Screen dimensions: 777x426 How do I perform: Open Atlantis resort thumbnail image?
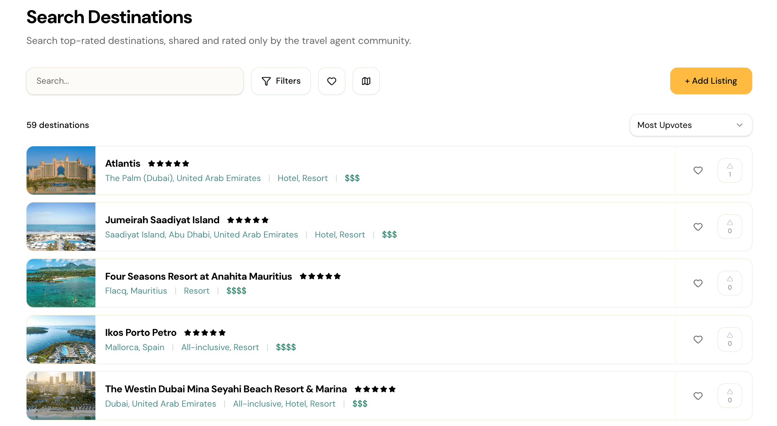(61, 170)
